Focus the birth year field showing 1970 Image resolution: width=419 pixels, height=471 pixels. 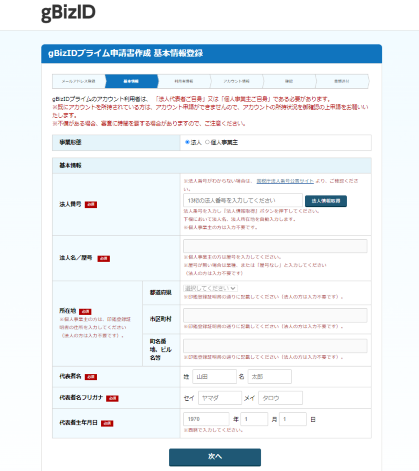[206, 419]
